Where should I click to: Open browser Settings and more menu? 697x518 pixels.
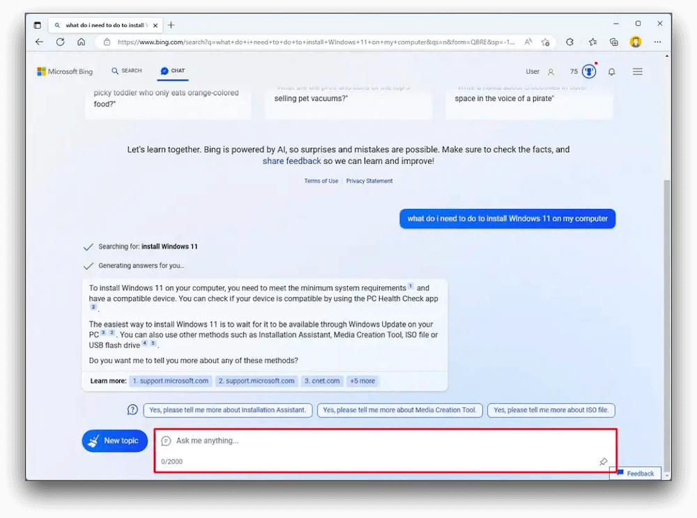click(657, 42)
